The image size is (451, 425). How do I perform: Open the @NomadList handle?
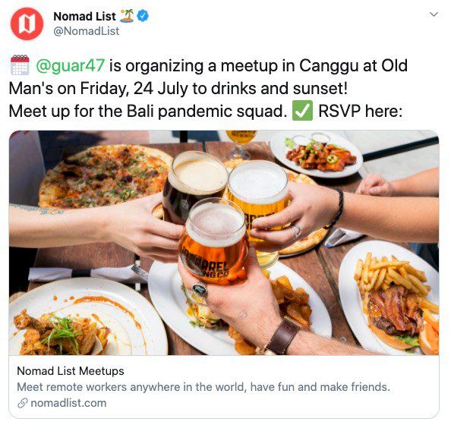[87, 31]
